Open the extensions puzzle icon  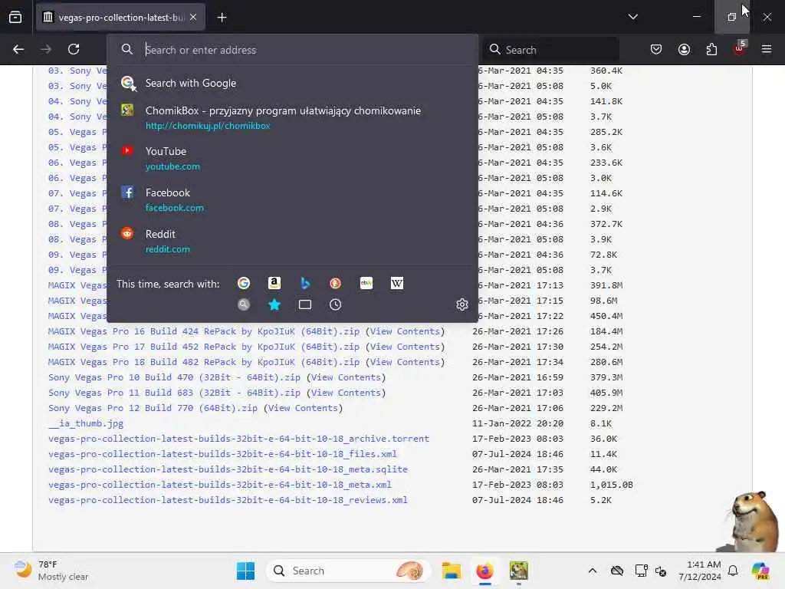click(x=711, y=49)
